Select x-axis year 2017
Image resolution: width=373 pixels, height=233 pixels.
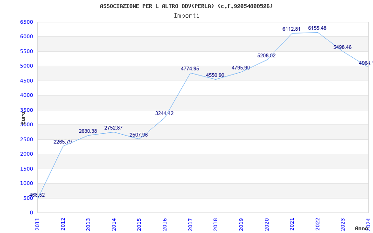(190, 224)
